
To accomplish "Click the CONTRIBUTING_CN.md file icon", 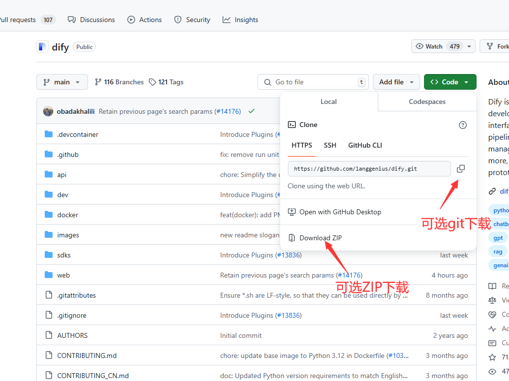I will 49,375.
